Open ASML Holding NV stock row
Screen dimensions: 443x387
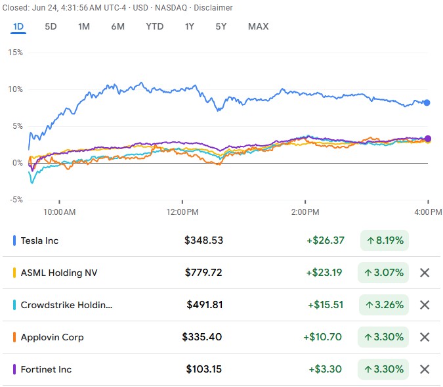tap(222, 273)
